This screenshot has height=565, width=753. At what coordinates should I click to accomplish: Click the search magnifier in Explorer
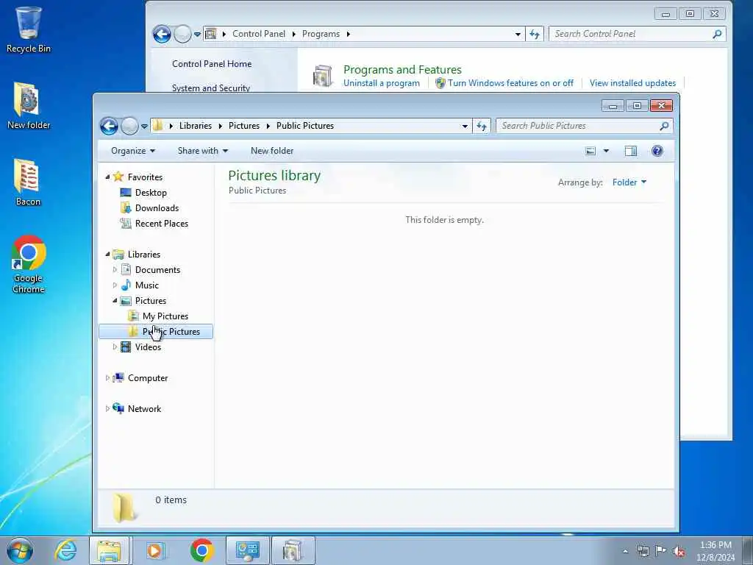tap(664, 126)
